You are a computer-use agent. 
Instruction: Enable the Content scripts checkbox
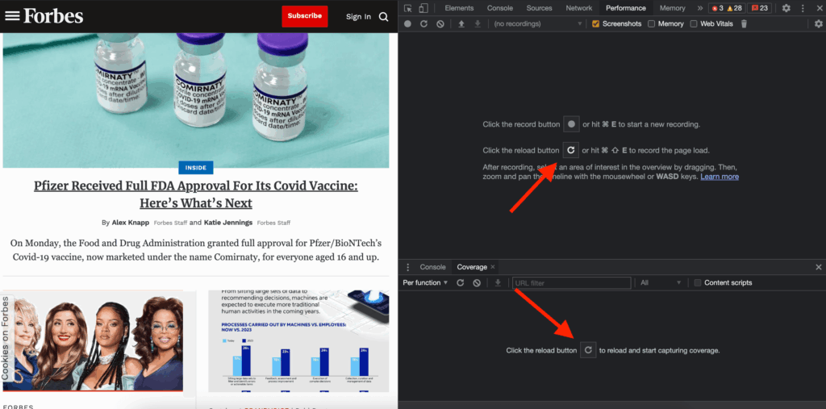[x=698, y=283]
